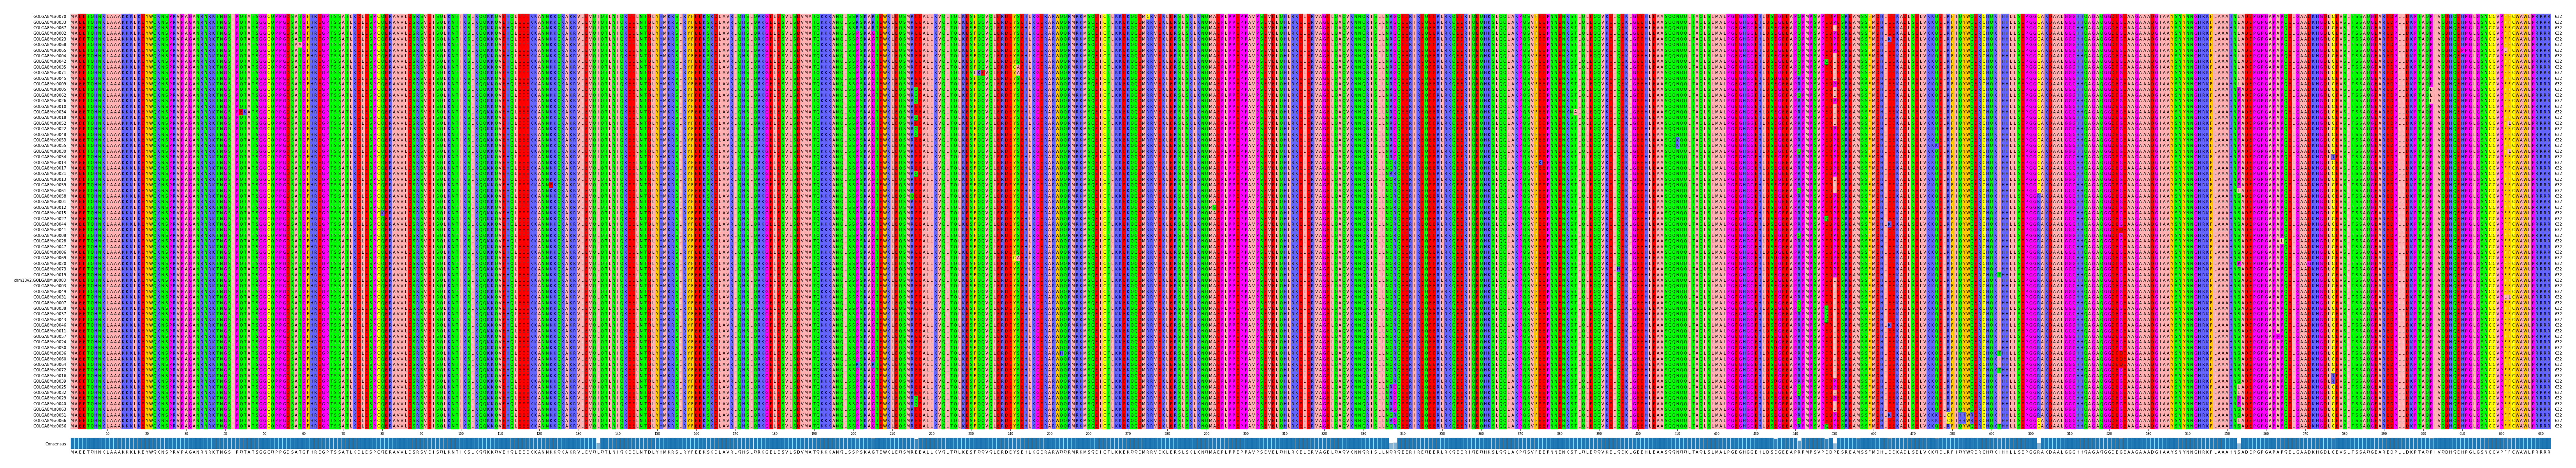Click the GOLGA8M:a0049 row label

tap(50, 292)
